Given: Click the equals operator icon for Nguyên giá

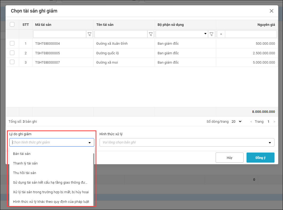Looking at the screenshot, I should [221, 34].
